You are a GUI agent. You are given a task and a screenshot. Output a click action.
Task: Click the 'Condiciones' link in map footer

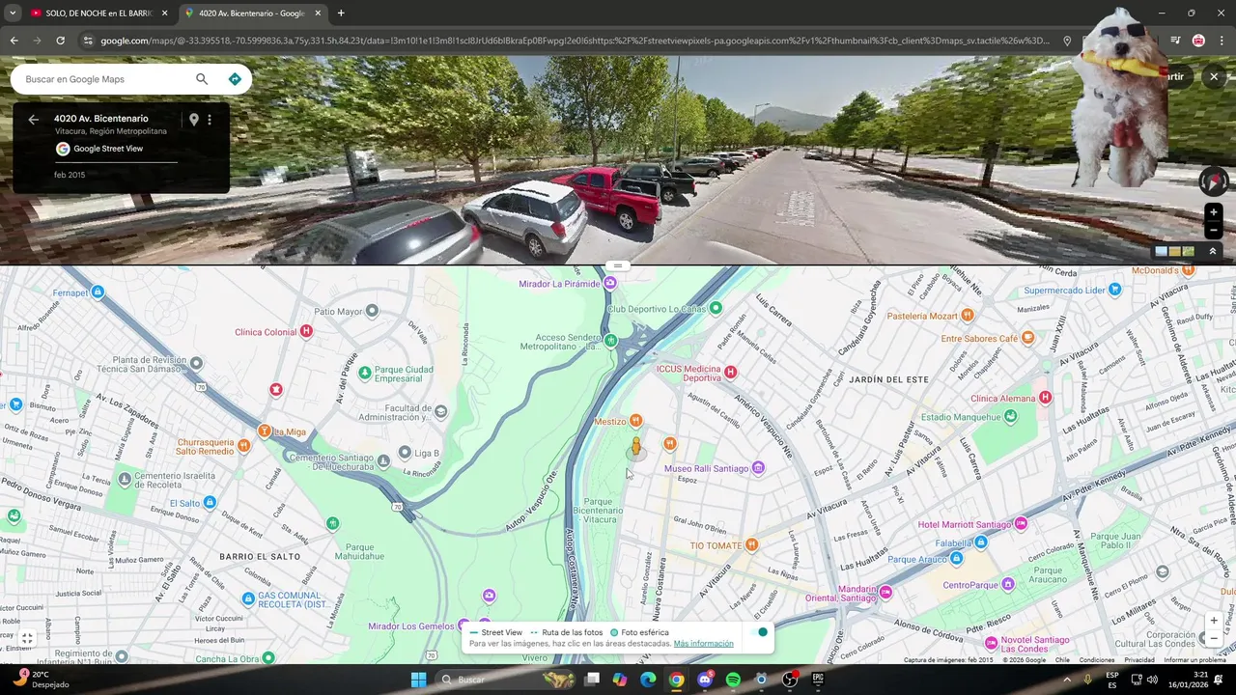pyautogui.click(x=1097, y=660)
